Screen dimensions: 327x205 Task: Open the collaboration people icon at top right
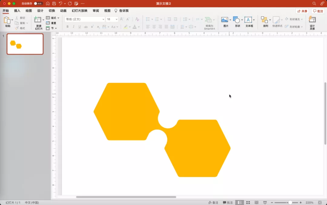tap(322, 4)
